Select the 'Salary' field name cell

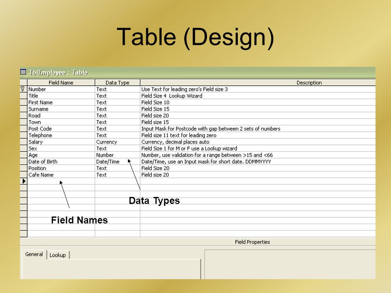click(61, 142)
